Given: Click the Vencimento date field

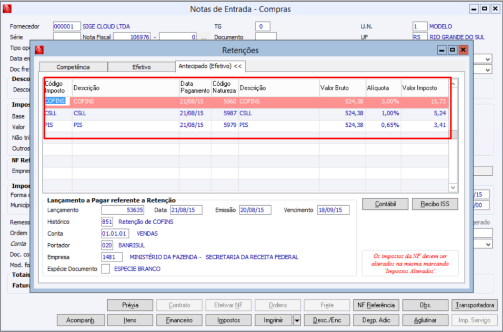Looking at the screenshot, I should (x=333, y=210).
